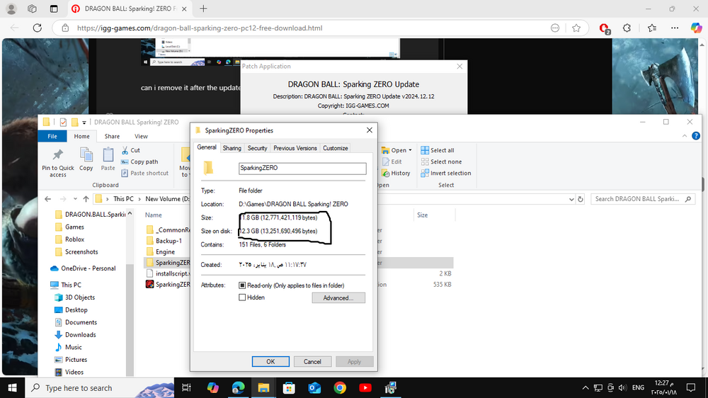Click the Cut scissors option
The width and height of the screenshot is (708, 398).
point(131,150)
